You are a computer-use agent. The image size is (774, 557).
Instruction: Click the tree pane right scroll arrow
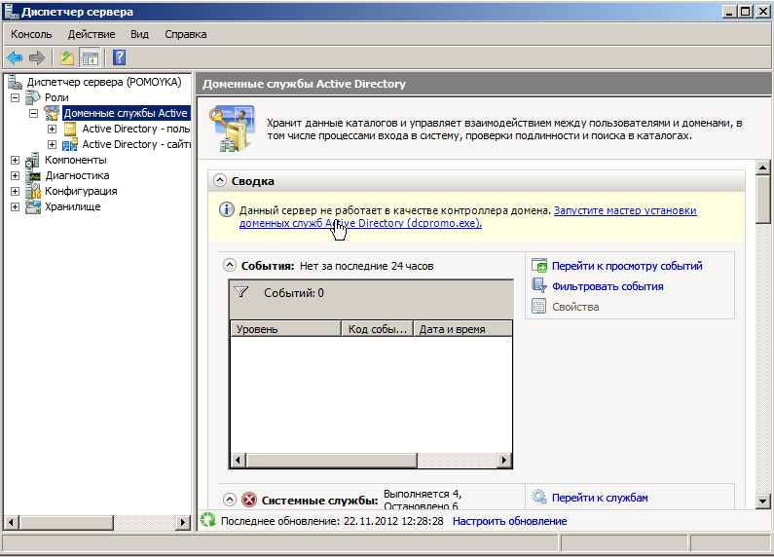click(x=183, y=522)
